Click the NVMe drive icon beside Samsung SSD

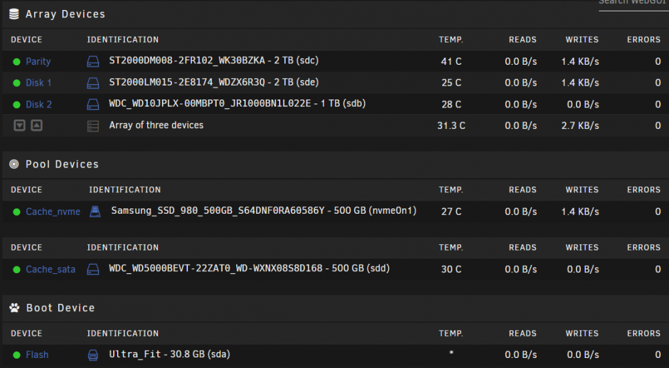pos(95,211)
